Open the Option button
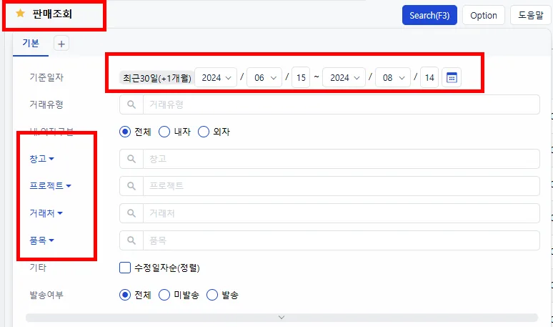 (x=484, y=15)
